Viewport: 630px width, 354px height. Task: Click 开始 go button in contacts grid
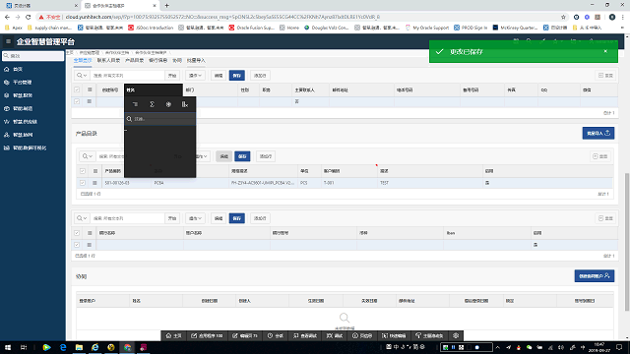point(172,76)
